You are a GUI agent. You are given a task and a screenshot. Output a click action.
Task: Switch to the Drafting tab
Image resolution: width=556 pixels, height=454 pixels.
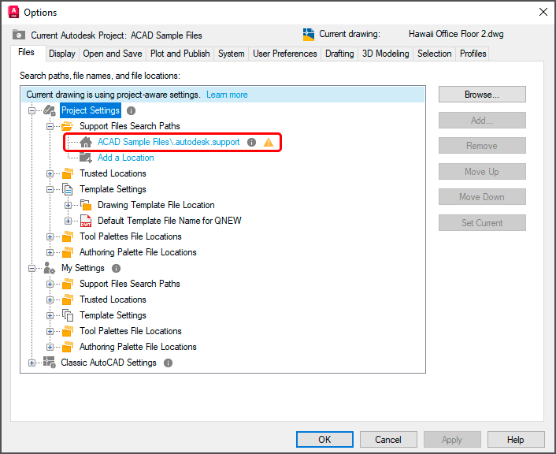point(339,54)
